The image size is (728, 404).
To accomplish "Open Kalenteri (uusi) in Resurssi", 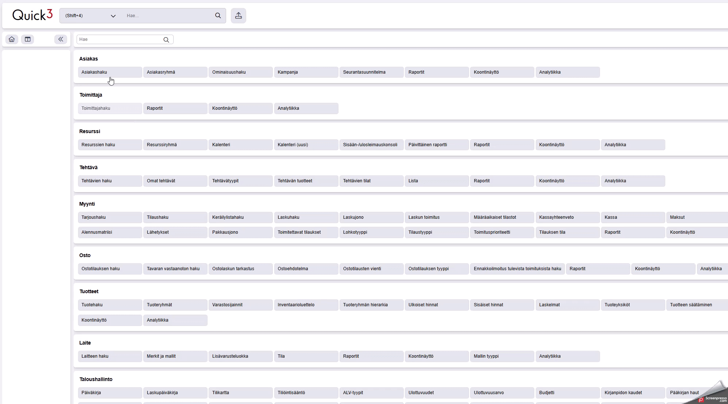I will [306, 145].
